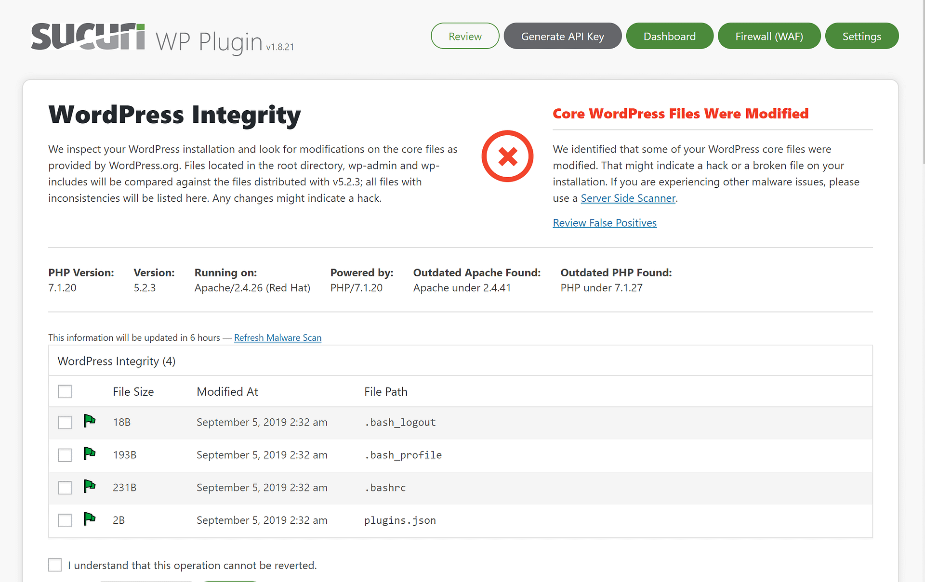Click Refresh Malware Scan link

click(x=277, y=337)
